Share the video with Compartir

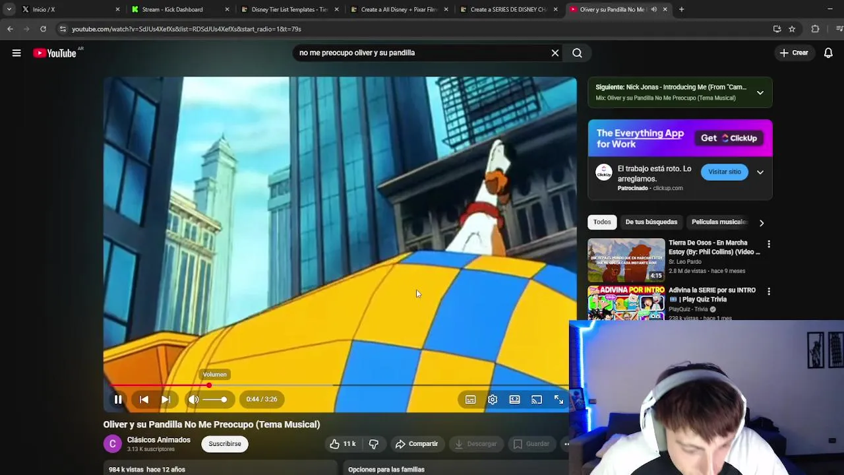coord(416,444)
